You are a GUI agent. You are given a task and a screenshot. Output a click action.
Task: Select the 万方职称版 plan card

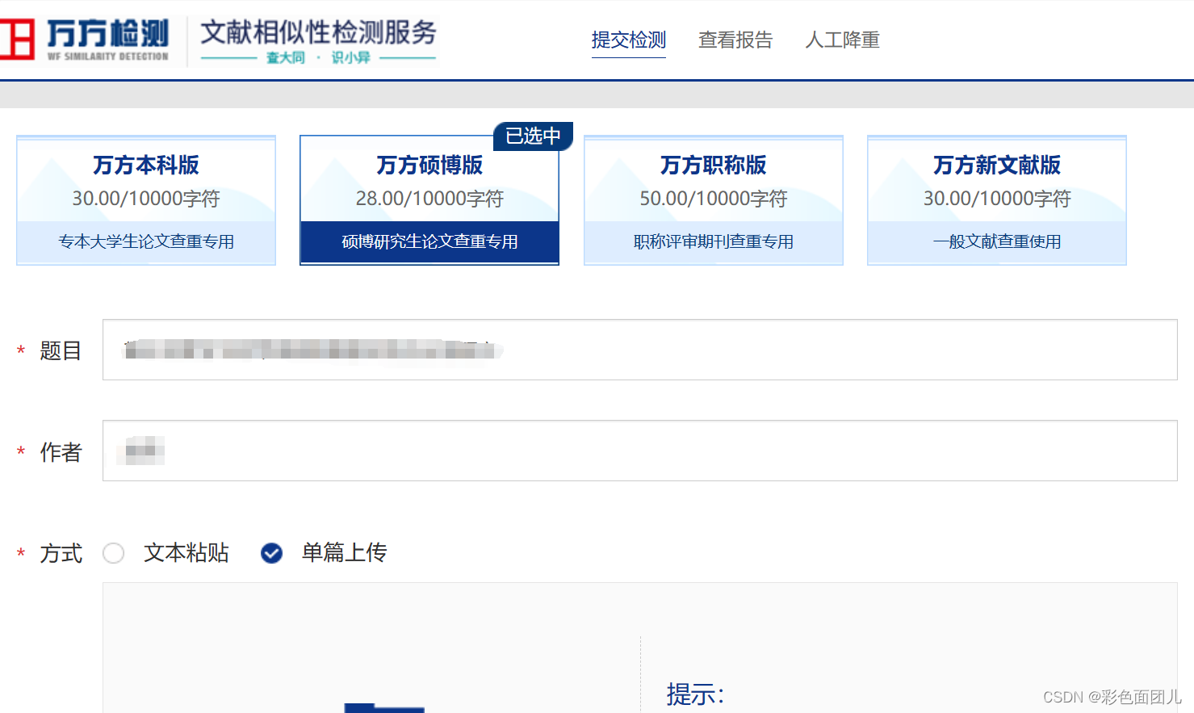[714, 200]
